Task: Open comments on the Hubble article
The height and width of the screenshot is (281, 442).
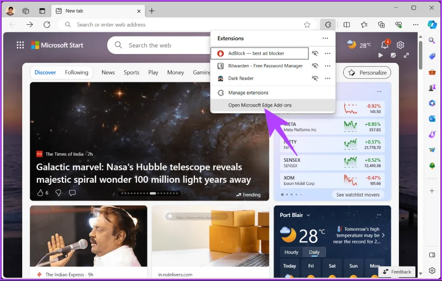Action: (72, 193)
